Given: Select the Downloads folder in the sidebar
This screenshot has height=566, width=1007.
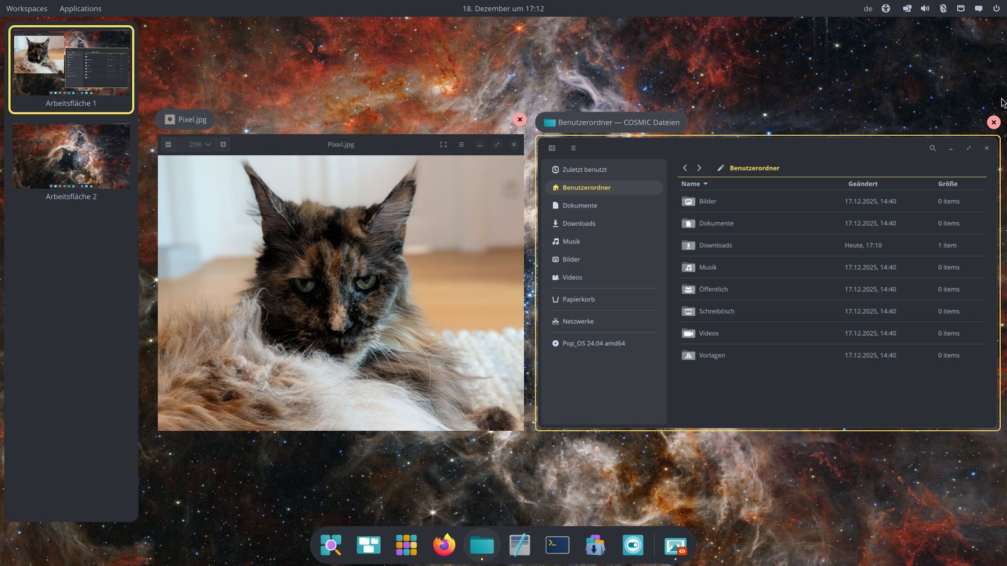Looking at the screenshot, I should (578, 223).
